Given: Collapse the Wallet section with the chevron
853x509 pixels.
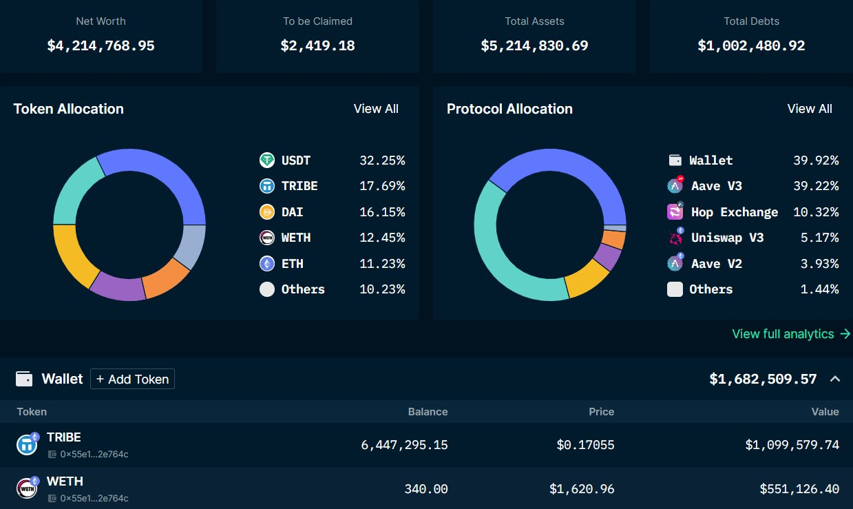Looking at the screenshot, I should coord(834,379).
